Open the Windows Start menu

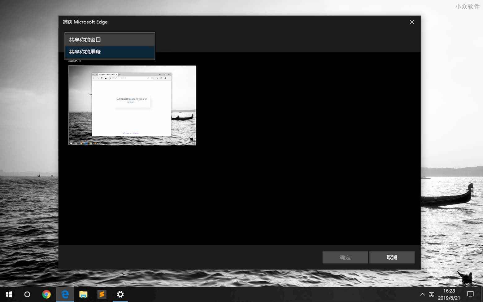[9, 294]
